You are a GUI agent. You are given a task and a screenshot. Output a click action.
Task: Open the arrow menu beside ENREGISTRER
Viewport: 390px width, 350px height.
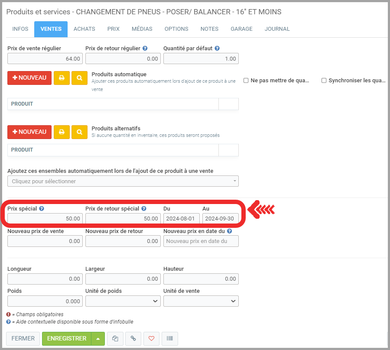(x=98, y=339)
